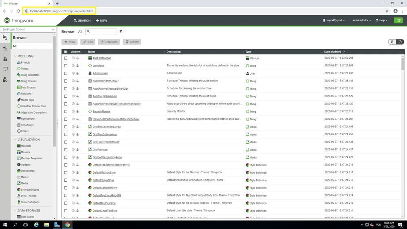Click the browser reload icon
This screenshot has height=229, width=407.
point(18,11)
